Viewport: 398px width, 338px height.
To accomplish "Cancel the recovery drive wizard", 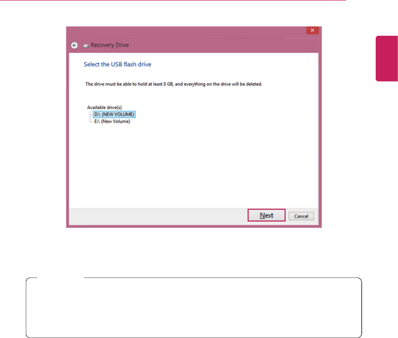I will tap(301, 216).
